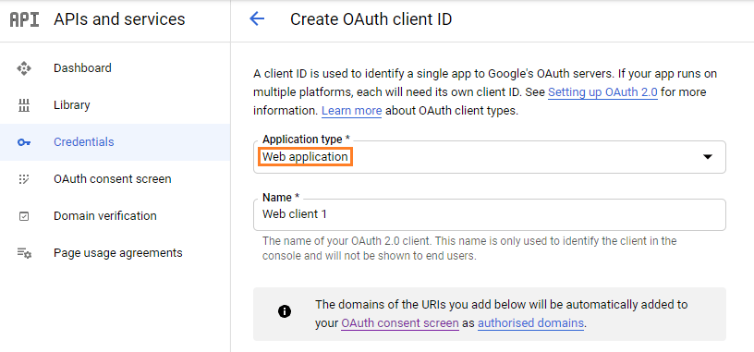This screenshot has width=754, height=352.
Task: Click the Dashboard sidebar icon
Action: coord(24,68)
